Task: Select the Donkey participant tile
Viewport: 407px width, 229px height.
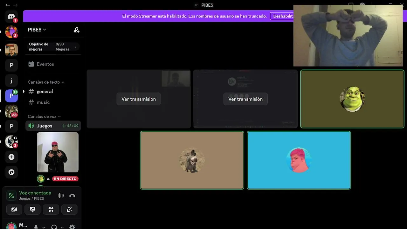Action: [x=192, y=160]
